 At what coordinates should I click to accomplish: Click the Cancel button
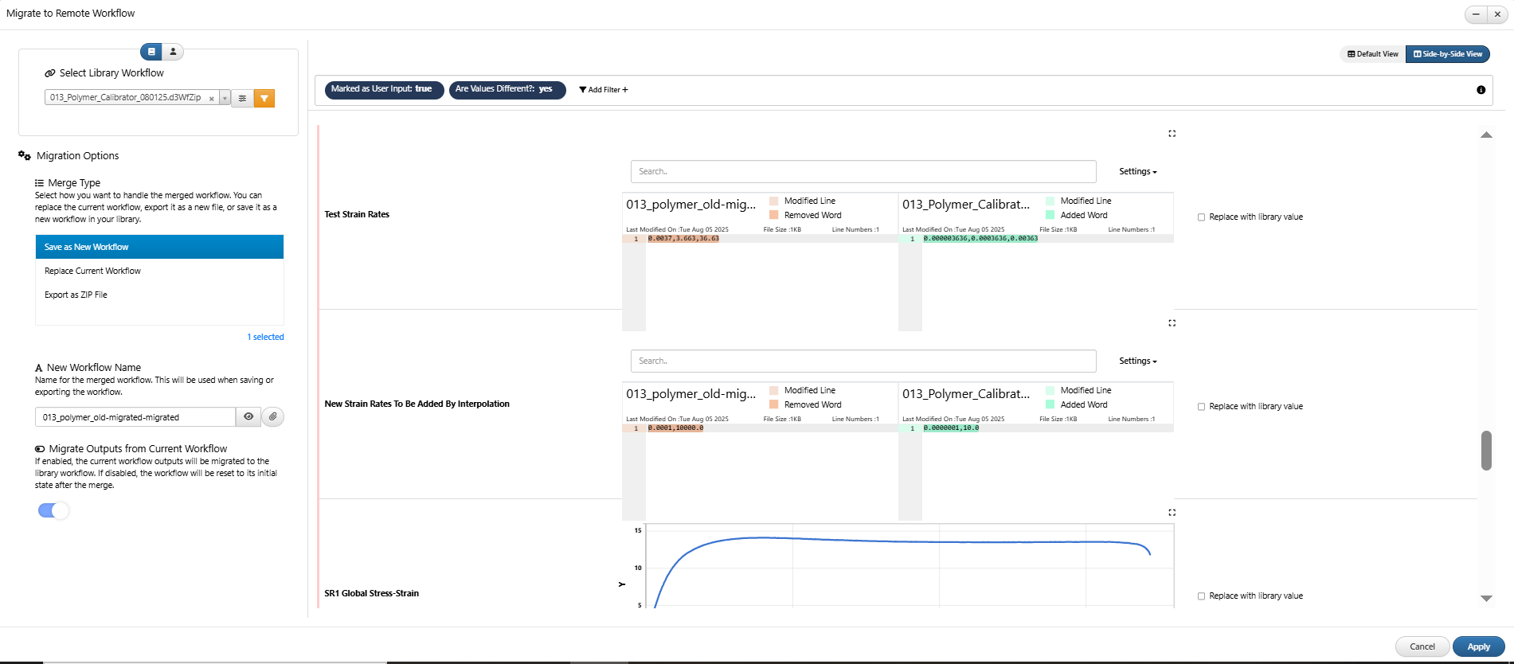click(1422, 646)
